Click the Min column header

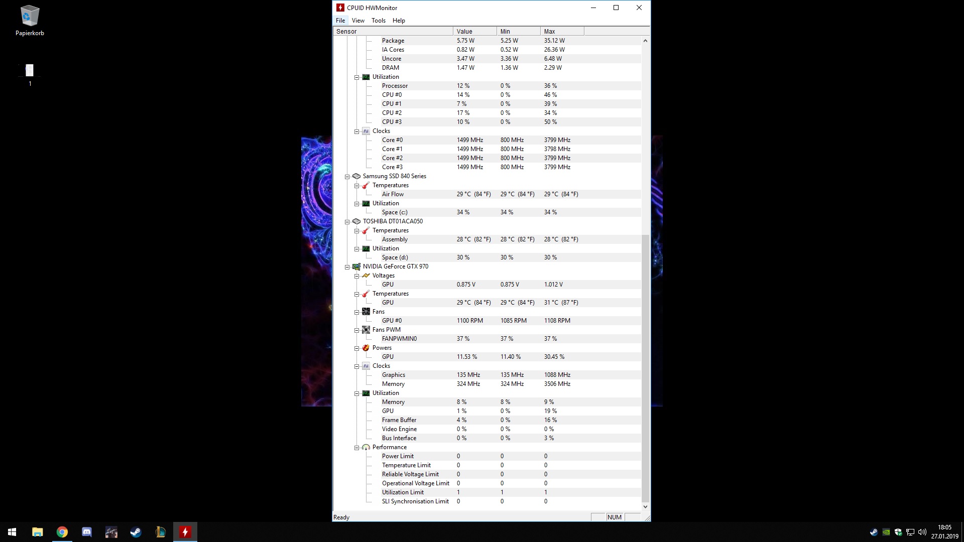point(519,31)
